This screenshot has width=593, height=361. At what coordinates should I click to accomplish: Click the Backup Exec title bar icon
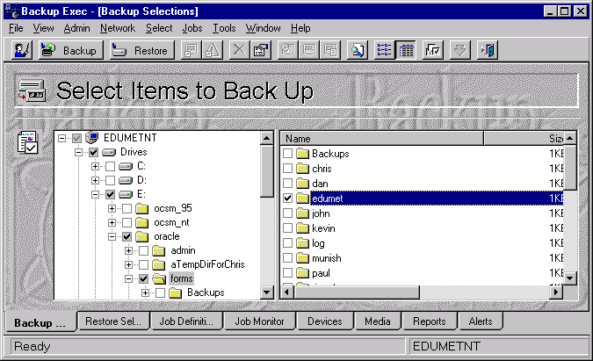point(11,11)
